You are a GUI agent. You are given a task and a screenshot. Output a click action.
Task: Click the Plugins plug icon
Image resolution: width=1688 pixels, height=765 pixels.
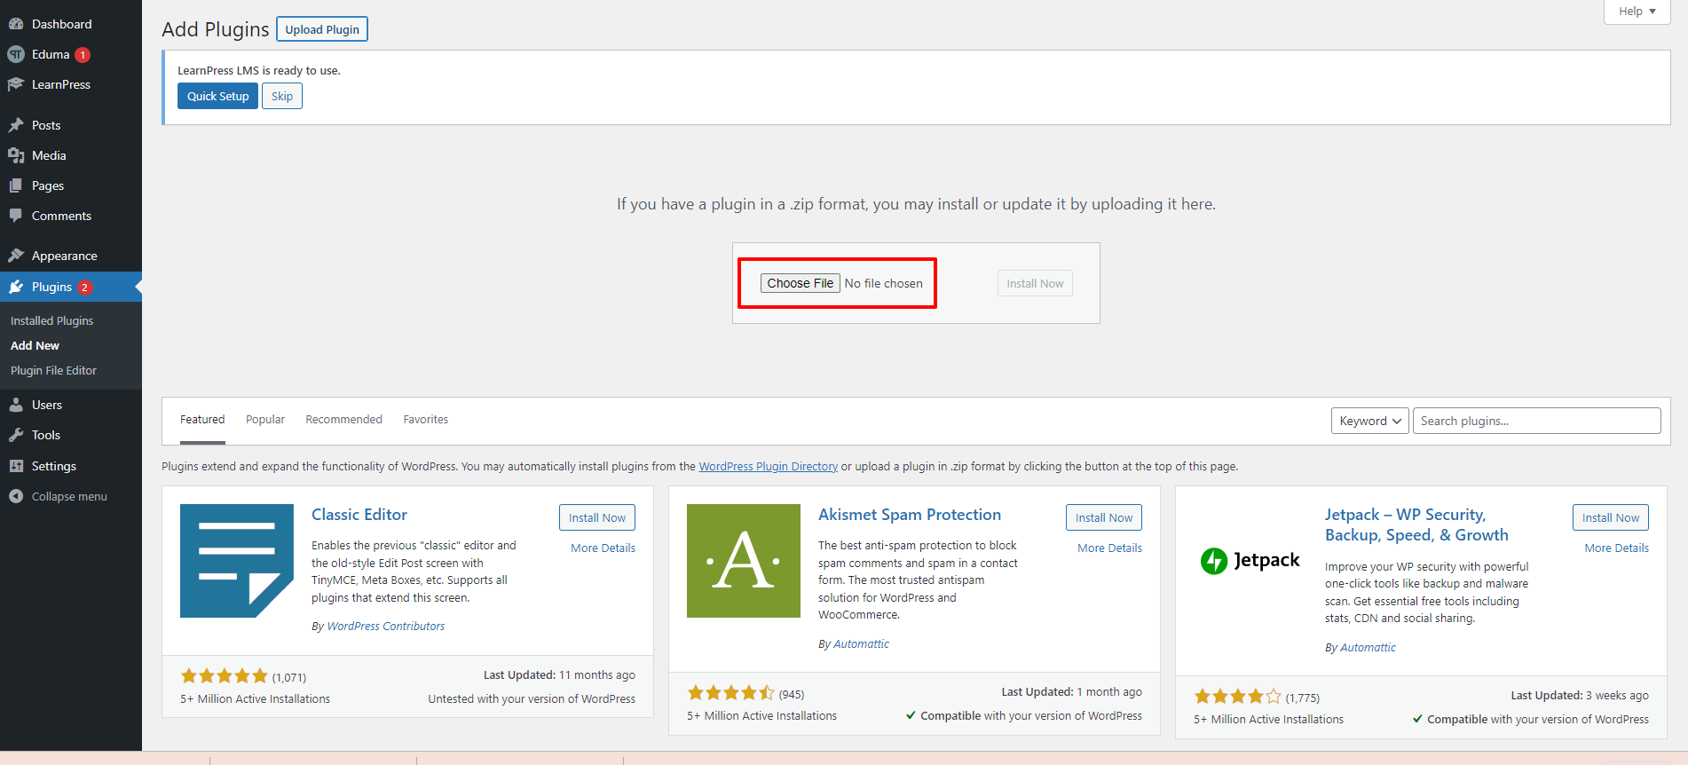(x=16, y=287)
